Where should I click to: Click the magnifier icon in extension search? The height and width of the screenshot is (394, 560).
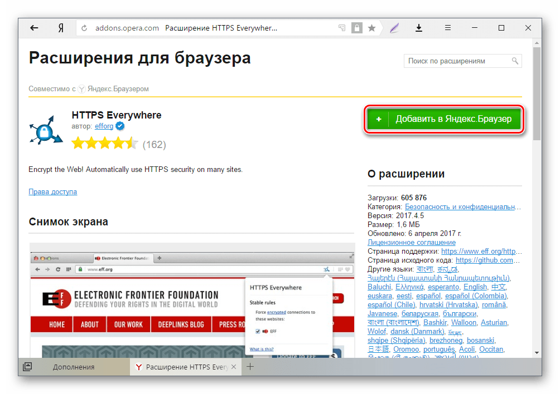coord(515,61)
